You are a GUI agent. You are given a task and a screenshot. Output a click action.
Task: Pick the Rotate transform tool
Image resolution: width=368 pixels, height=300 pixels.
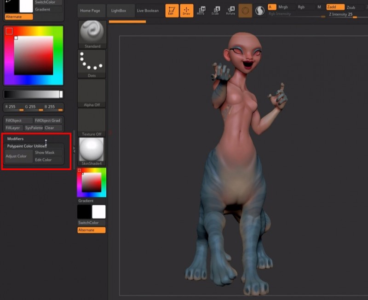(230, 11)
